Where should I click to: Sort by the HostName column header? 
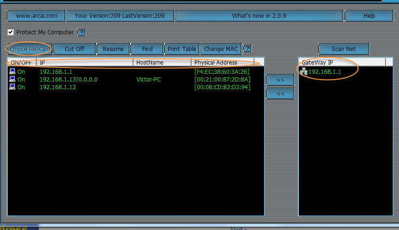click(x=163, y=62)
